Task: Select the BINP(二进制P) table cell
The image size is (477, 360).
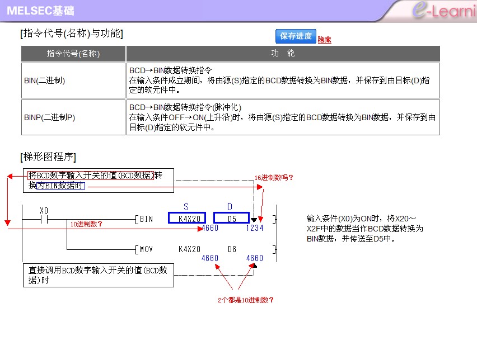Action: [73, 117]
